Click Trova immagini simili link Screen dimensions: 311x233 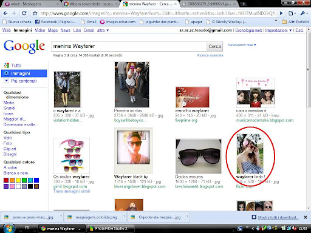72,191
